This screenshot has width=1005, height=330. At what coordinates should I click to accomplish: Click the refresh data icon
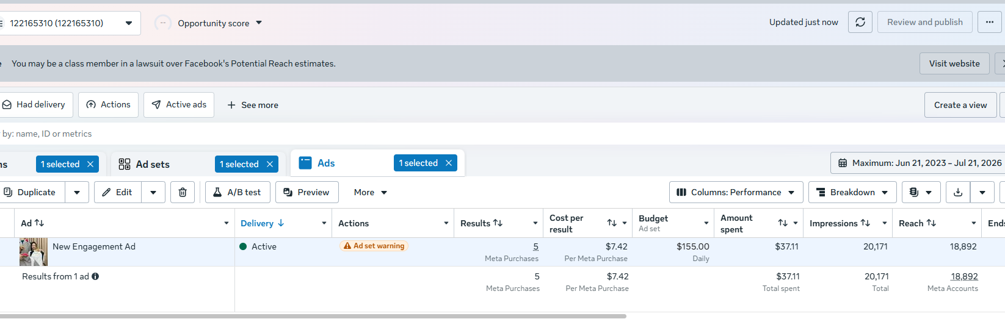(x=860, y=22)
